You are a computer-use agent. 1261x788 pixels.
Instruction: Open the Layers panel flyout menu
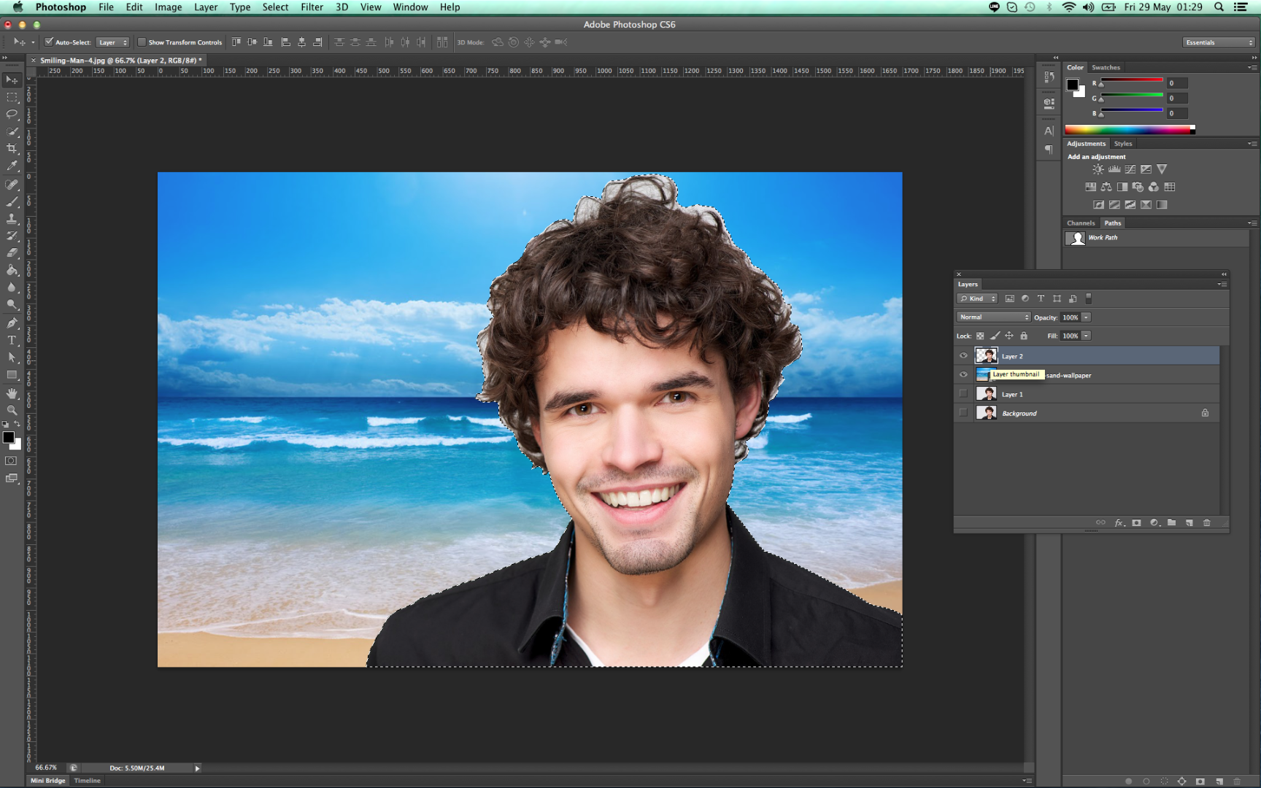[1222, 284]
